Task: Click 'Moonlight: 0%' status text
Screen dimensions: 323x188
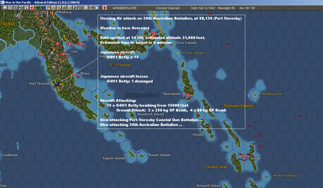Action: (227, 8)
